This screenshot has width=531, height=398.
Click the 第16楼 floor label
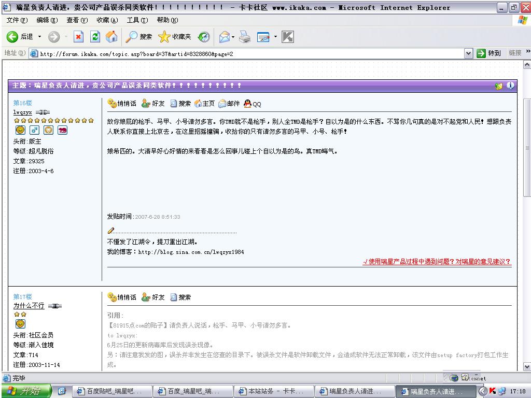(22, 103)
